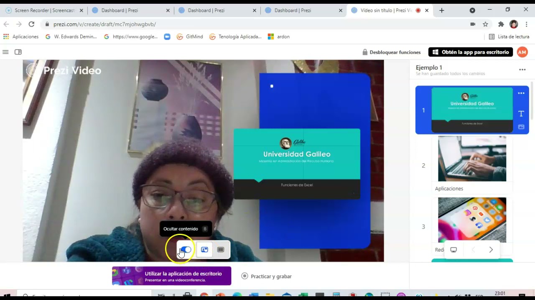
Task: Select the Universidad Galileo slide 1 thumbnail
Action: (472, 110)
